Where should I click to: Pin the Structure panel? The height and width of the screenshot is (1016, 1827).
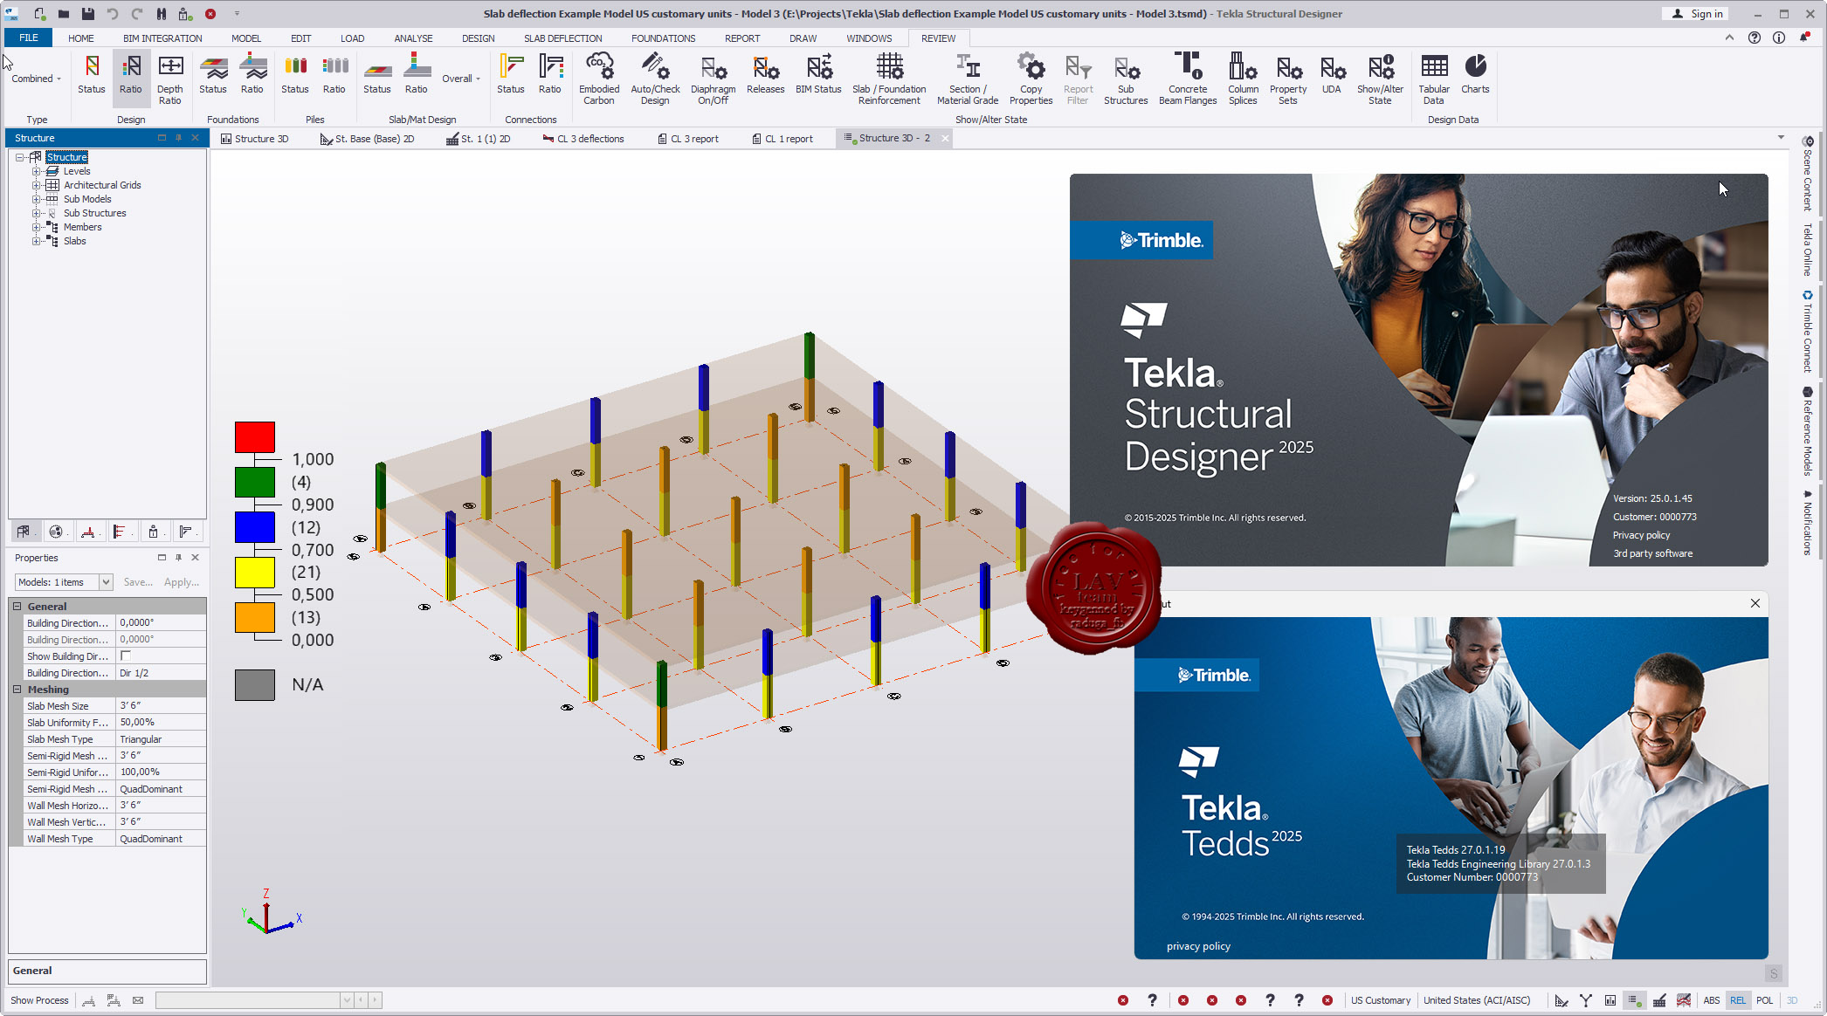178,138
